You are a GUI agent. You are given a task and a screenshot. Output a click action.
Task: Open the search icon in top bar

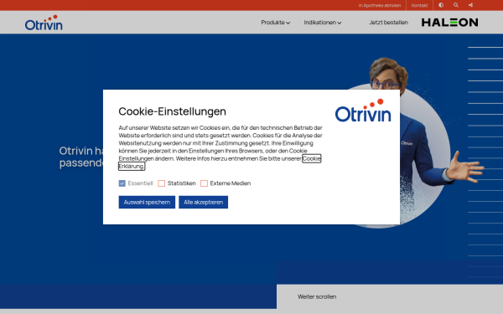pyautogui.click(x=456, y=5)
